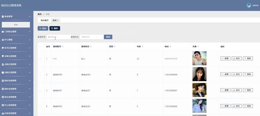Delete the 患者姓名6 row
Screen dimensions: 260x116
(248, 106)
